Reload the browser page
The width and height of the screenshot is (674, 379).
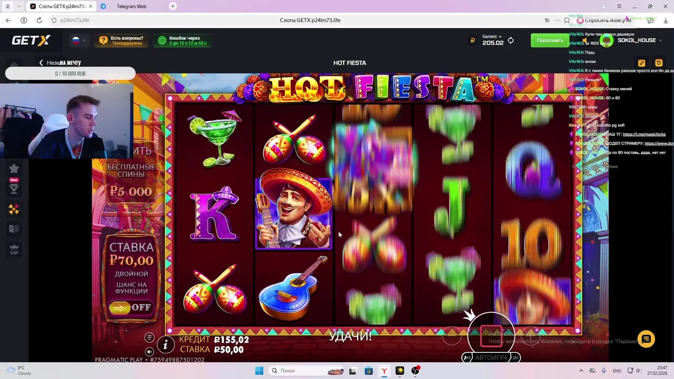click(x=39, y=20)
